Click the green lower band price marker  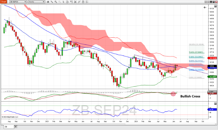[212, 77]
